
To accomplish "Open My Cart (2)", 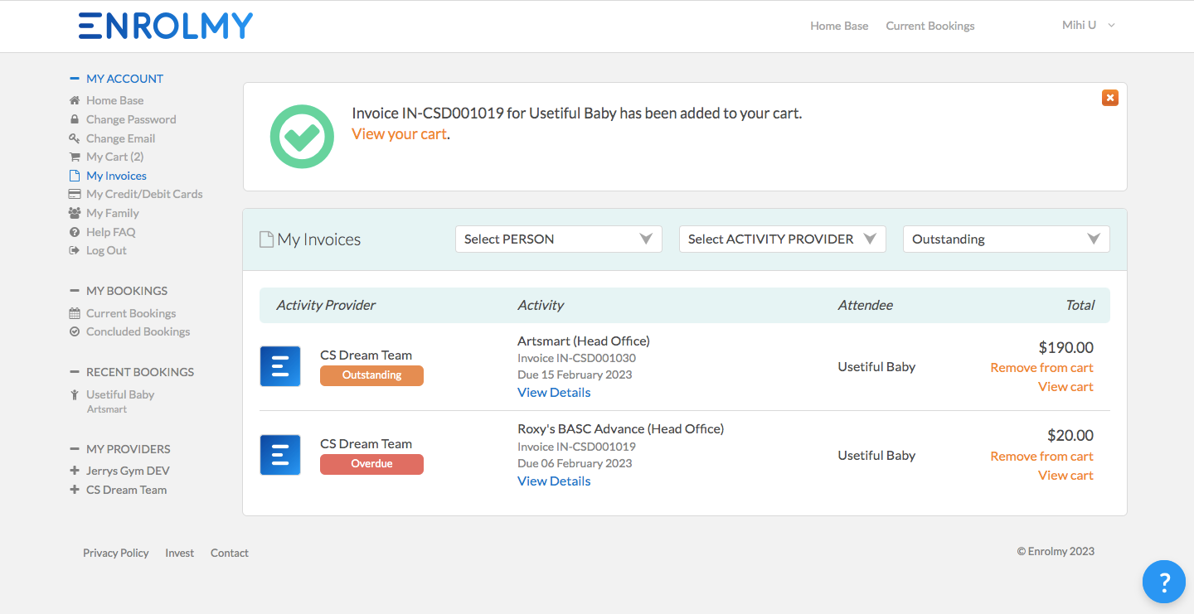I will (x=114, y=157).
